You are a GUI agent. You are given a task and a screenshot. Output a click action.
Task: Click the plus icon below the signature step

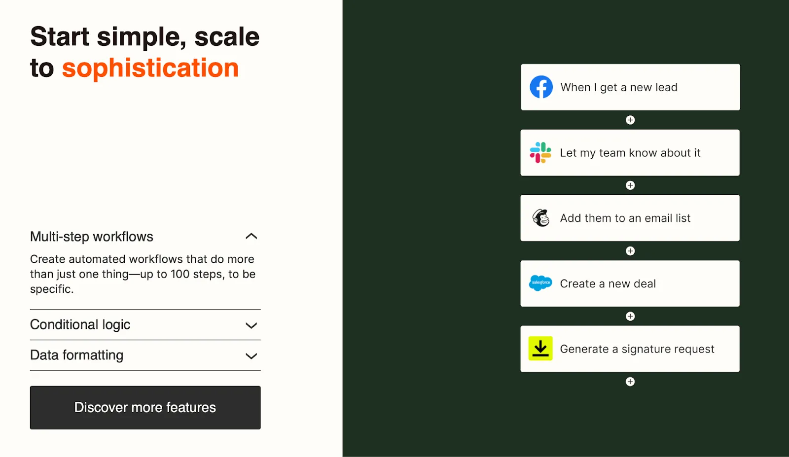[630, 381]
